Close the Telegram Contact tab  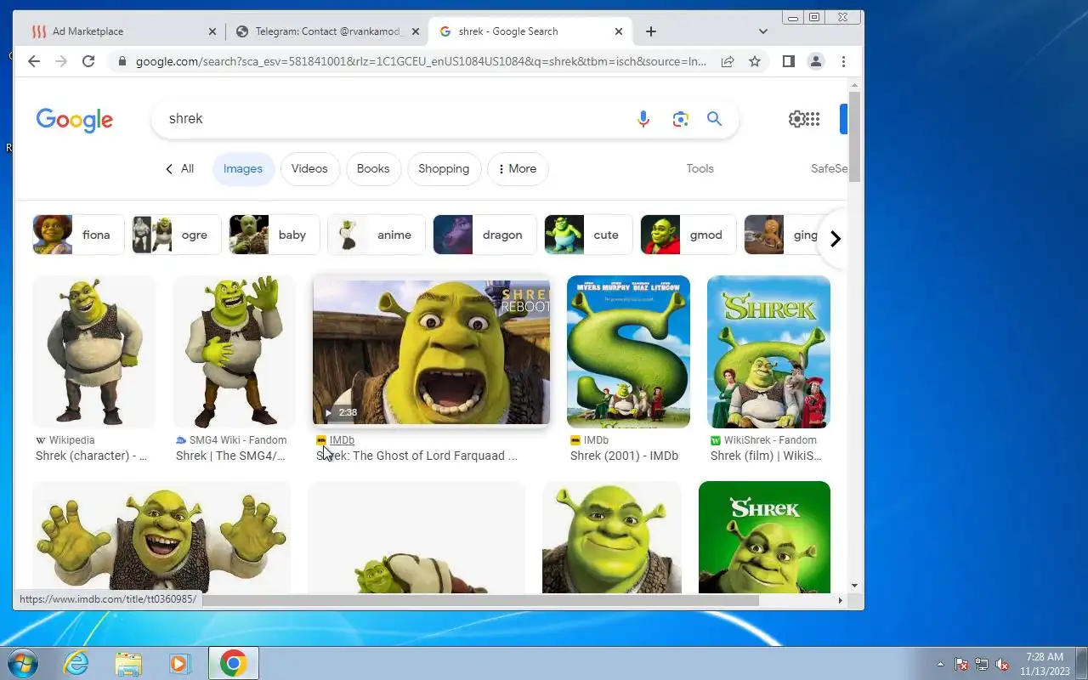pyautogui.click(x=416, y=31)
